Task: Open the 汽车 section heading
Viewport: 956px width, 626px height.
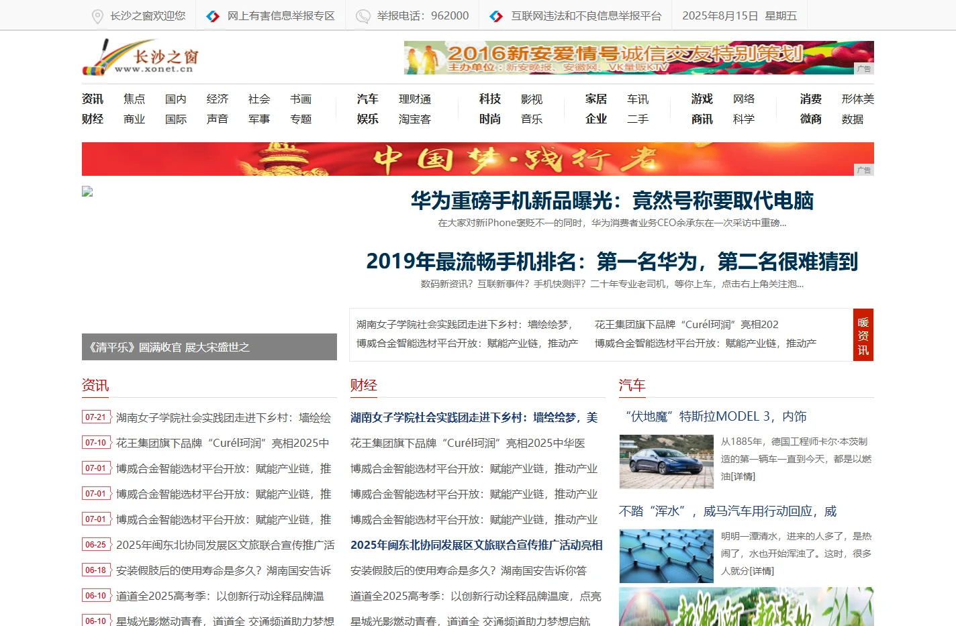Action: point(632,385)
